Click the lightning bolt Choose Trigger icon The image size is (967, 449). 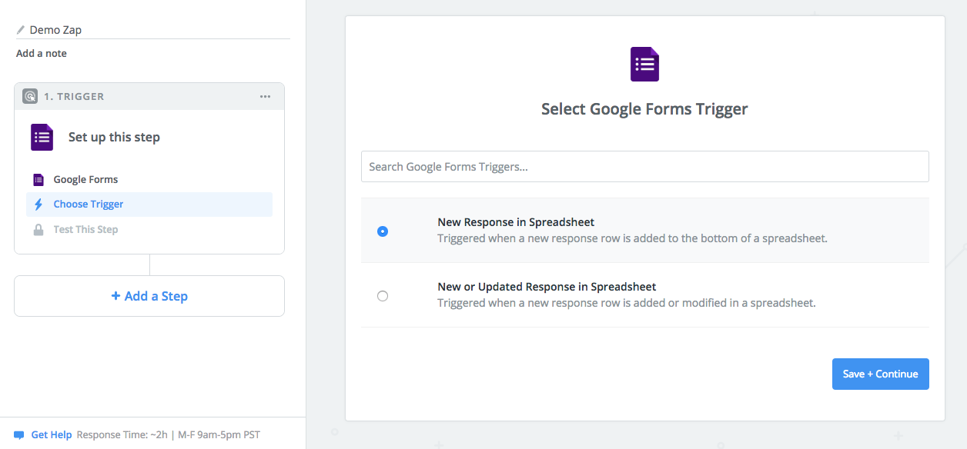tap(38, 205)
